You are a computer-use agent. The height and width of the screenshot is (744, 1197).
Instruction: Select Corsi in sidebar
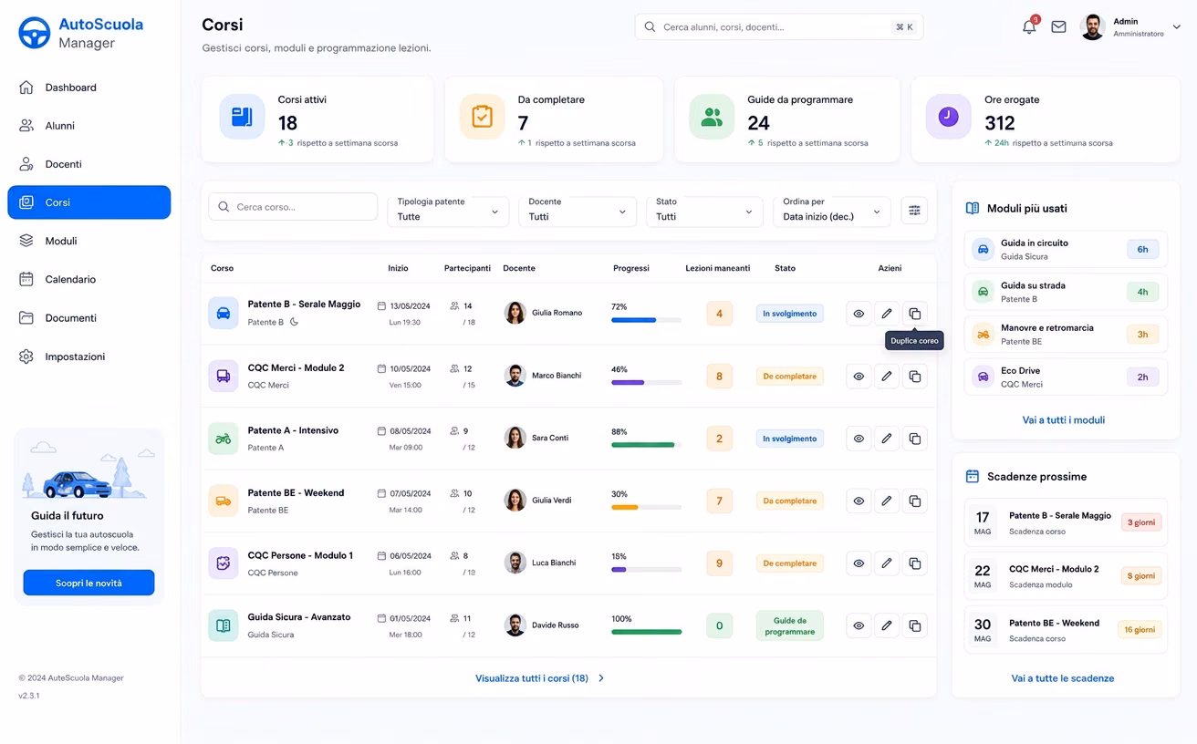pyautogui.click(x=89, y=202)
